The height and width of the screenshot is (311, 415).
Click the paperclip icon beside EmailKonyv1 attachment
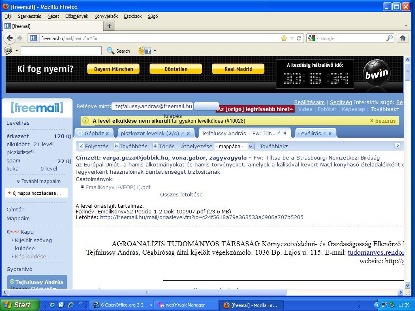pyautogui.click(x=82, y=187)
